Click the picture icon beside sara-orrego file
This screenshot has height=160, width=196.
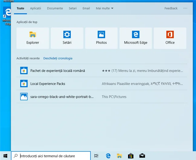(x=24, y=97)
